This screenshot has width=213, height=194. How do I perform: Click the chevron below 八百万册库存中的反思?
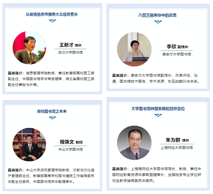(x=158, y=22)
